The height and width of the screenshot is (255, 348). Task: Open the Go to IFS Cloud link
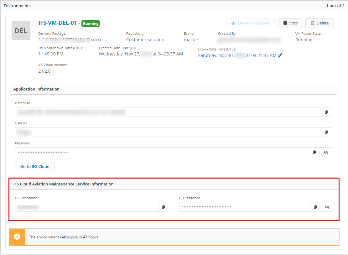(35, 166)
